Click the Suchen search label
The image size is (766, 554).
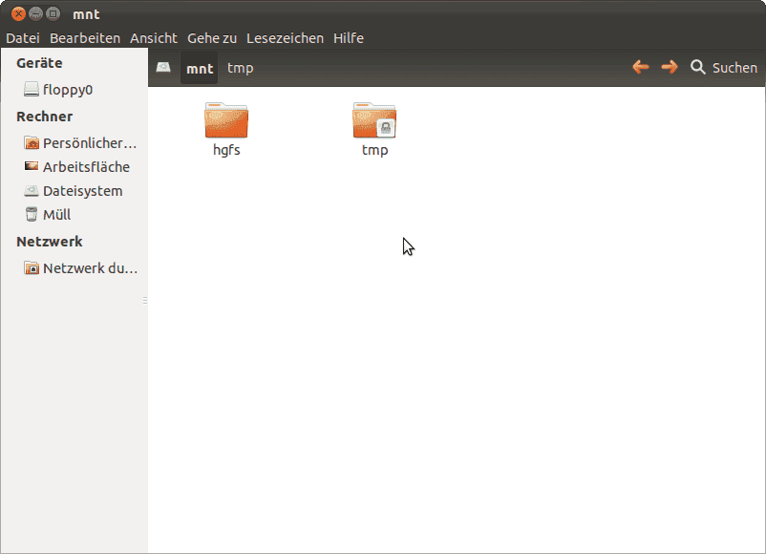pyautogui.click(x=734, y=68)
